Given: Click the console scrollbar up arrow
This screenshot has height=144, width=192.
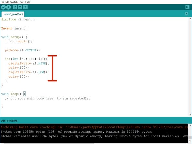Looking at the screenshot, I should coord(190,126).
